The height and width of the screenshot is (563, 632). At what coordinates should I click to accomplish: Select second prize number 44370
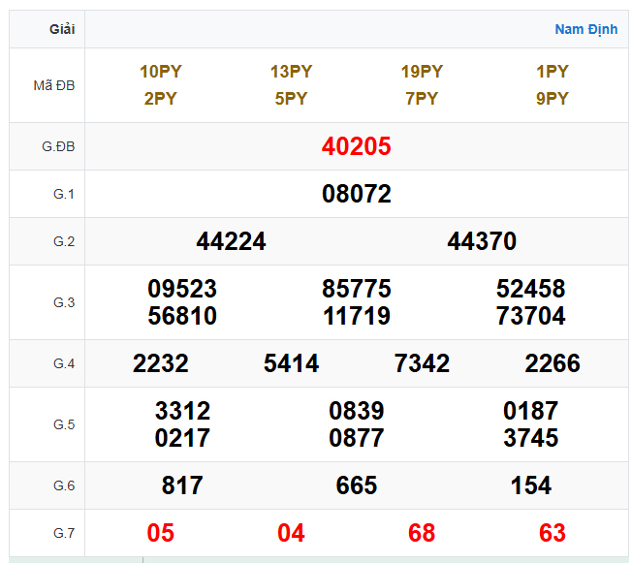pos(482,241)
